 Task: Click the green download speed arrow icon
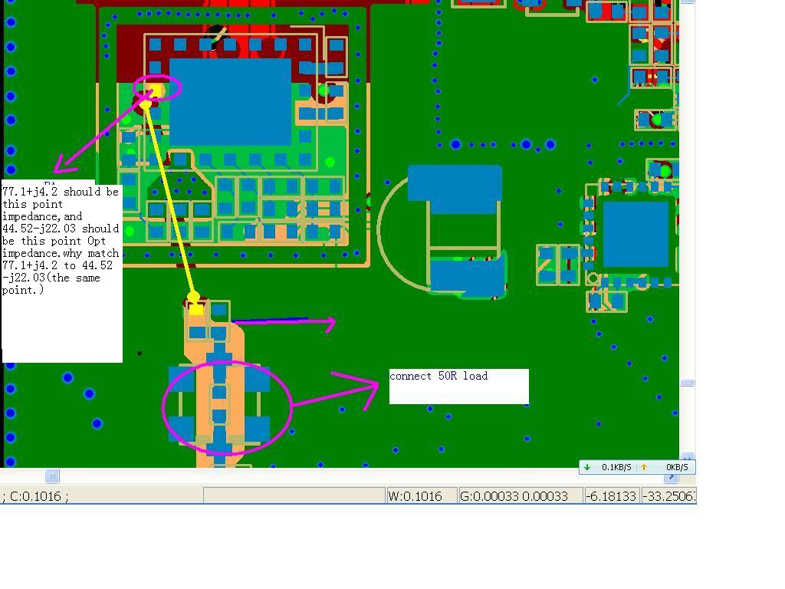pos(586,467)
